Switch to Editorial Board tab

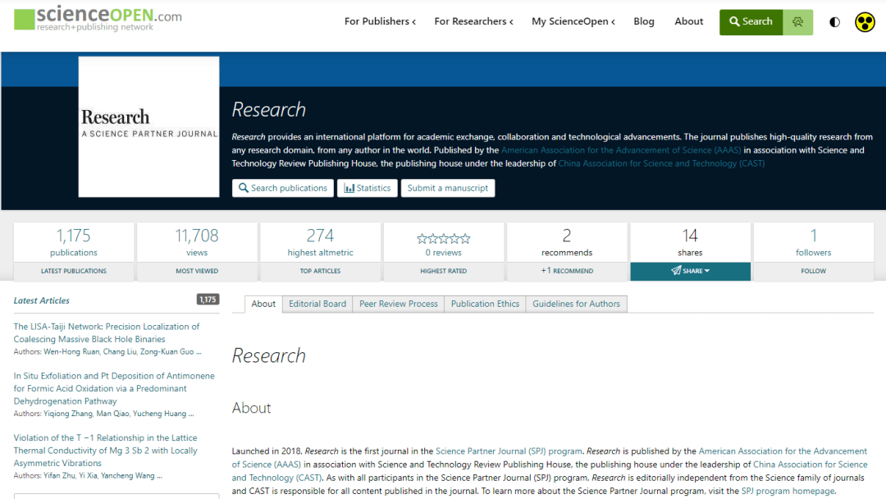click(x=317, y=304)
